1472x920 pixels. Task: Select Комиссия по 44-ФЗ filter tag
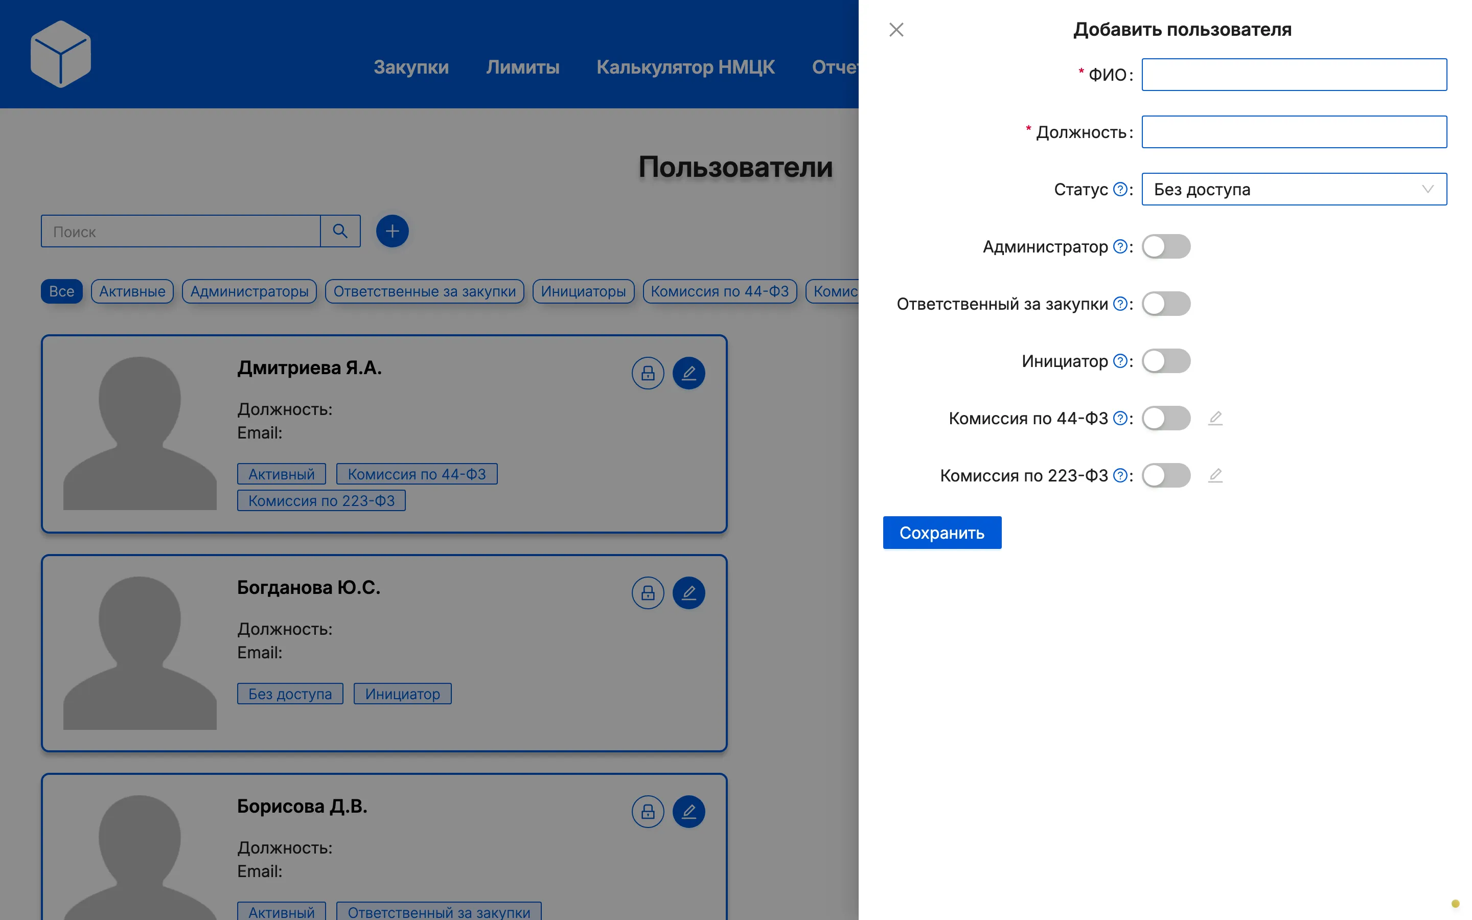pyautogui.click(x=720, y=291)
